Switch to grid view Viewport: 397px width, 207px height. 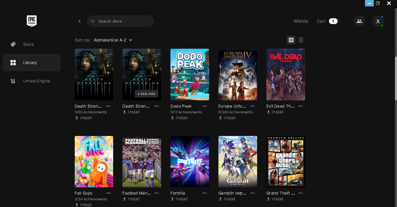[291, 40]
